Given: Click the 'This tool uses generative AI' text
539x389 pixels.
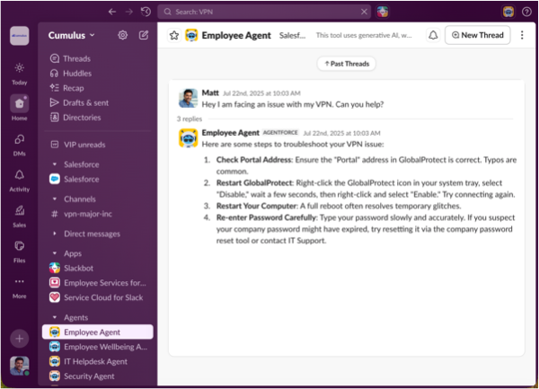Looking at the screenshot, I should 364,35.
